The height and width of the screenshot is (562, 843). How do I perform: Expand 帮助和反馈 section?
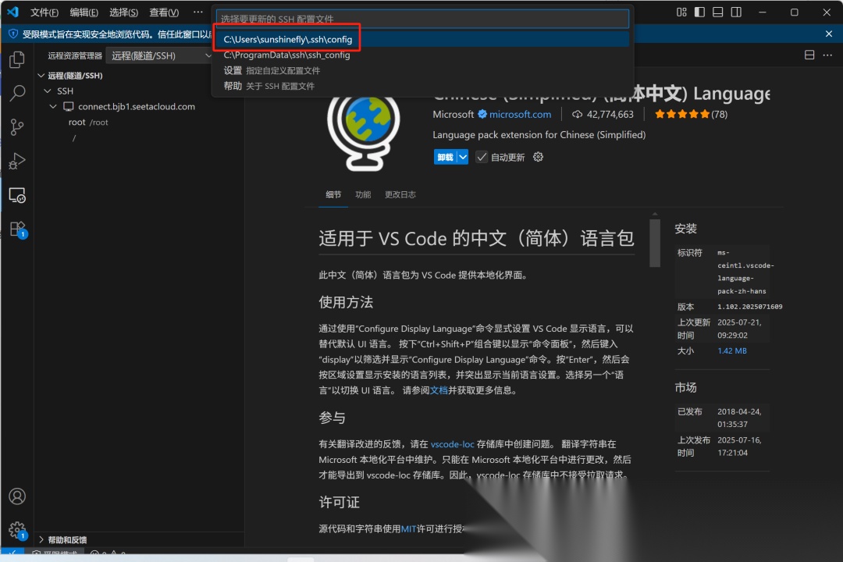coord(41,539)
